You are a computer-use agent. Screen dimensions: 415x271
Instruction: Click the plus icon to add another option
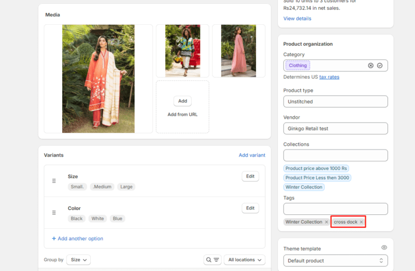tap(54, 239)
